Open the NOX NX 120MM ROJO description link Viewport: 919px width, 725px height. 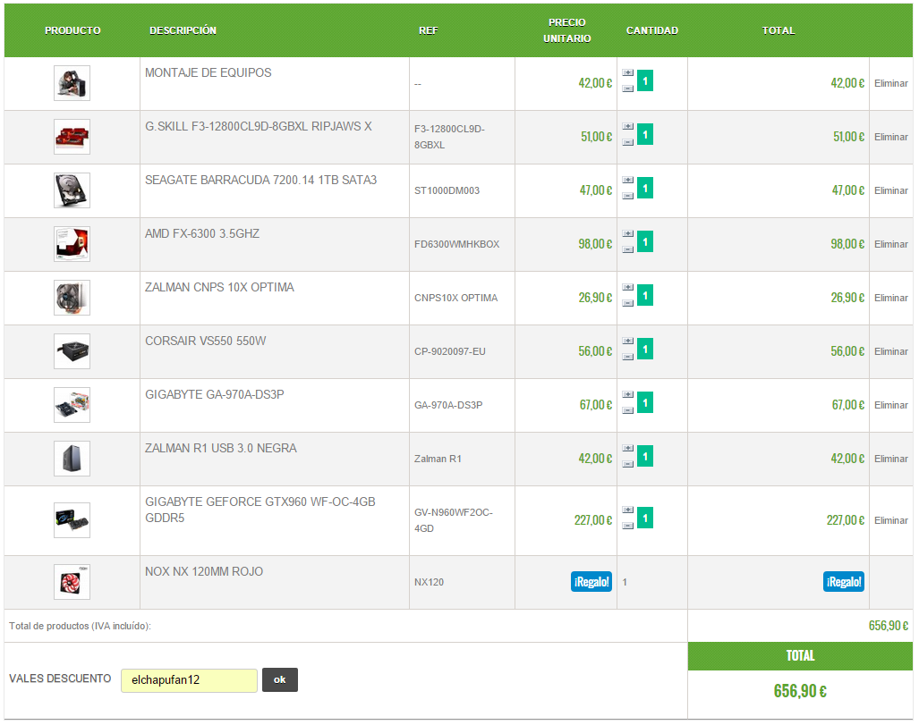tap(204, 571)
